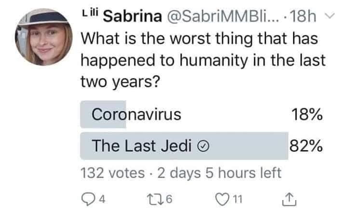Click the 2 days 5 hours left label
This screenshot has height=214, width=347.
[x=220, y=173]
